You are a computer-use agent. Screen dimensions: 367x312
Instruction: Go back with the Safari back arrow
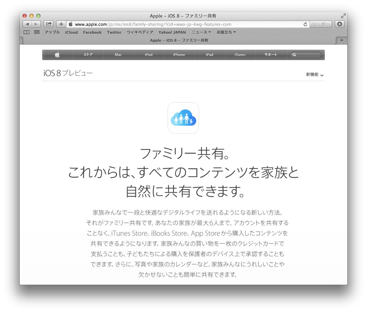[x=27, y=24]
